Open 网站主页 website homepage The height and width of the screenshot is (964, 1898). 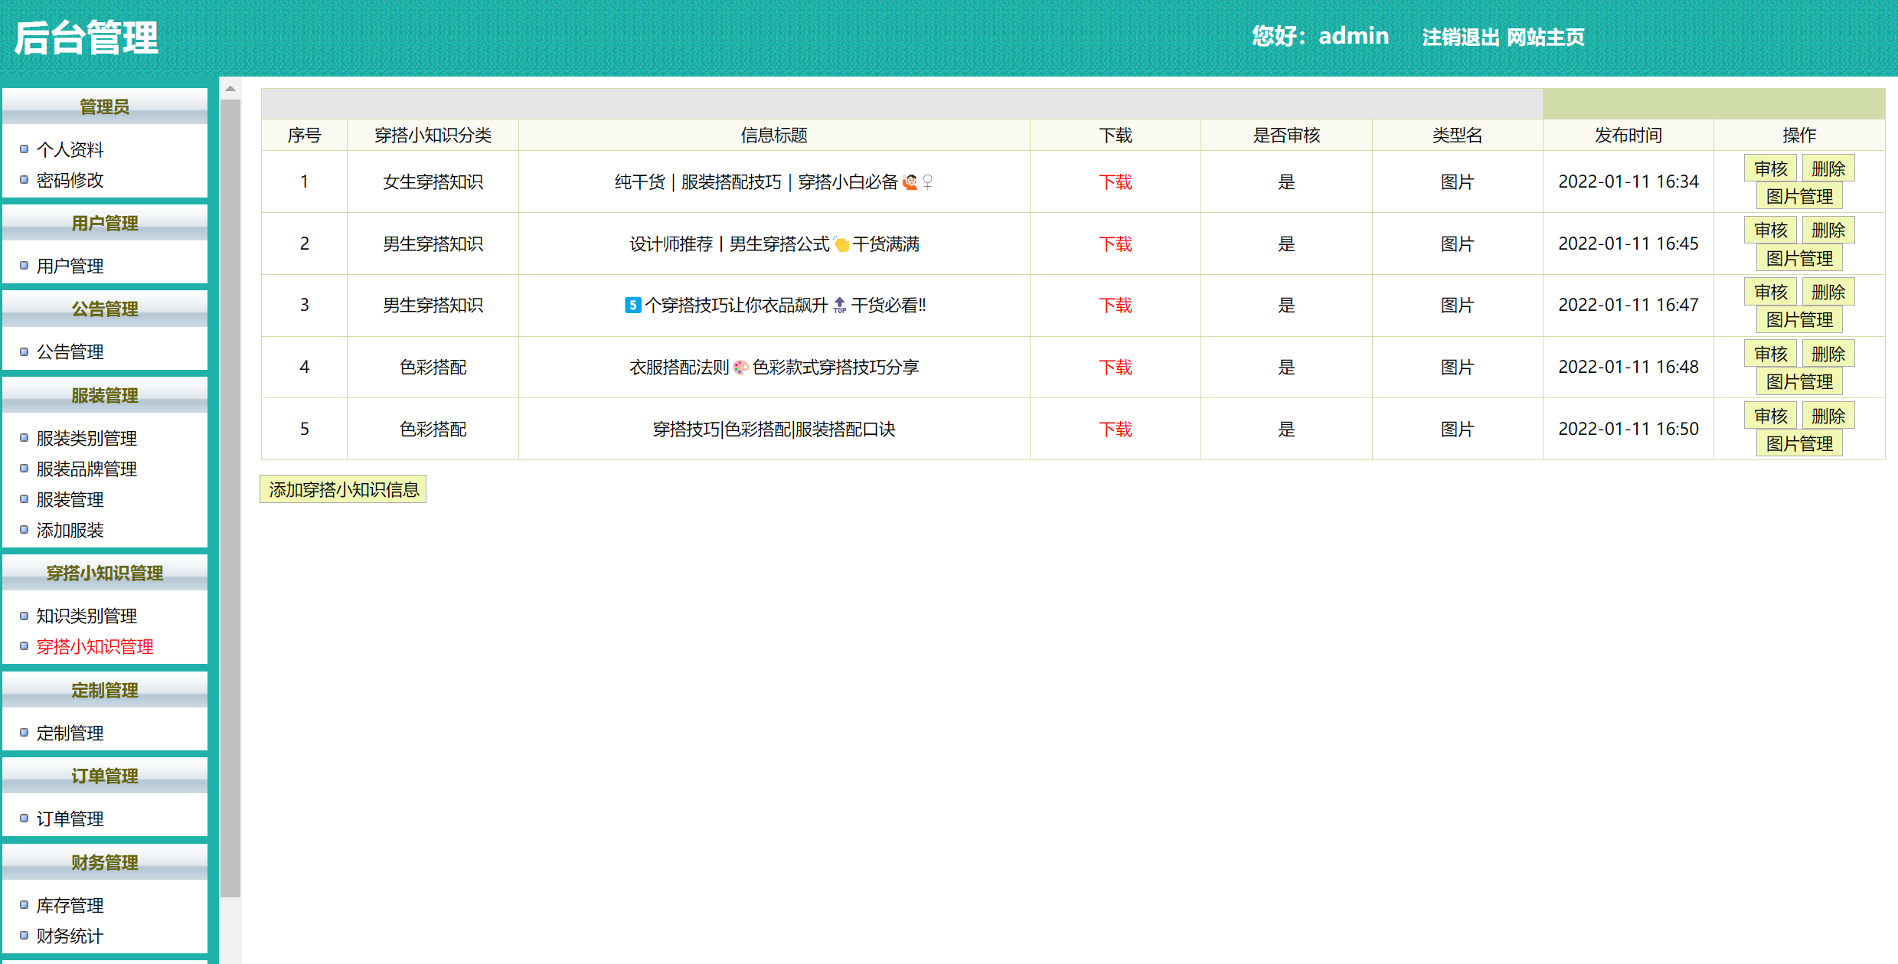pos(1545,37)
